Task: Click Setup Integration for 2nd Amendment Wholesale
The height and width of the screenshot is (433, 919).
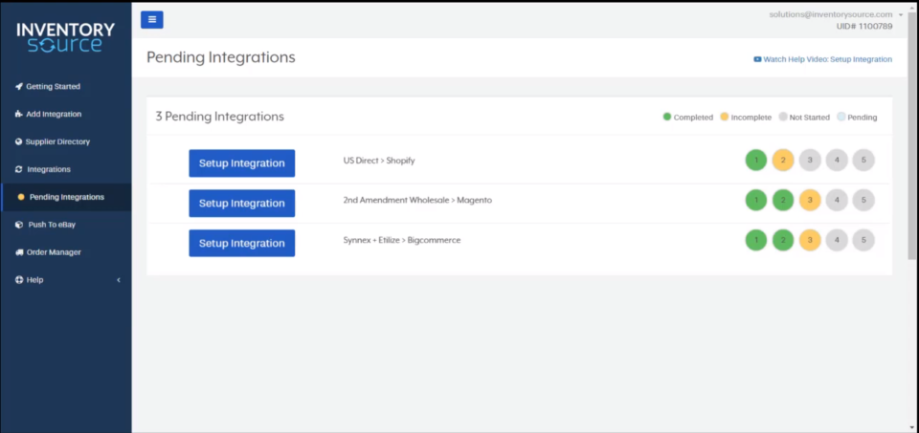Action: [241, 203]
